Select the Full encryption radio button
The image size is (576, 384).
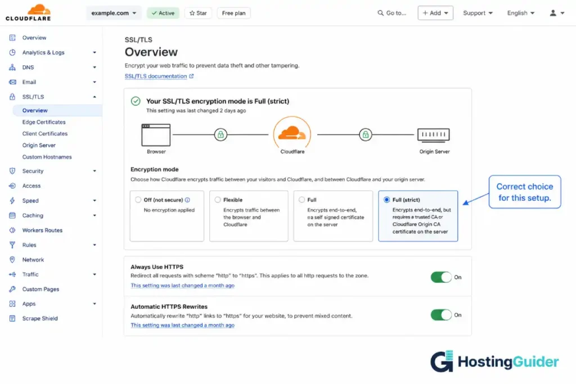click(x=301, y=200)
